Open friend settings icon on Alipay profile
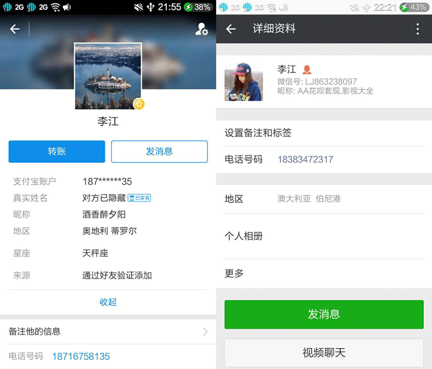 [202, 29]
